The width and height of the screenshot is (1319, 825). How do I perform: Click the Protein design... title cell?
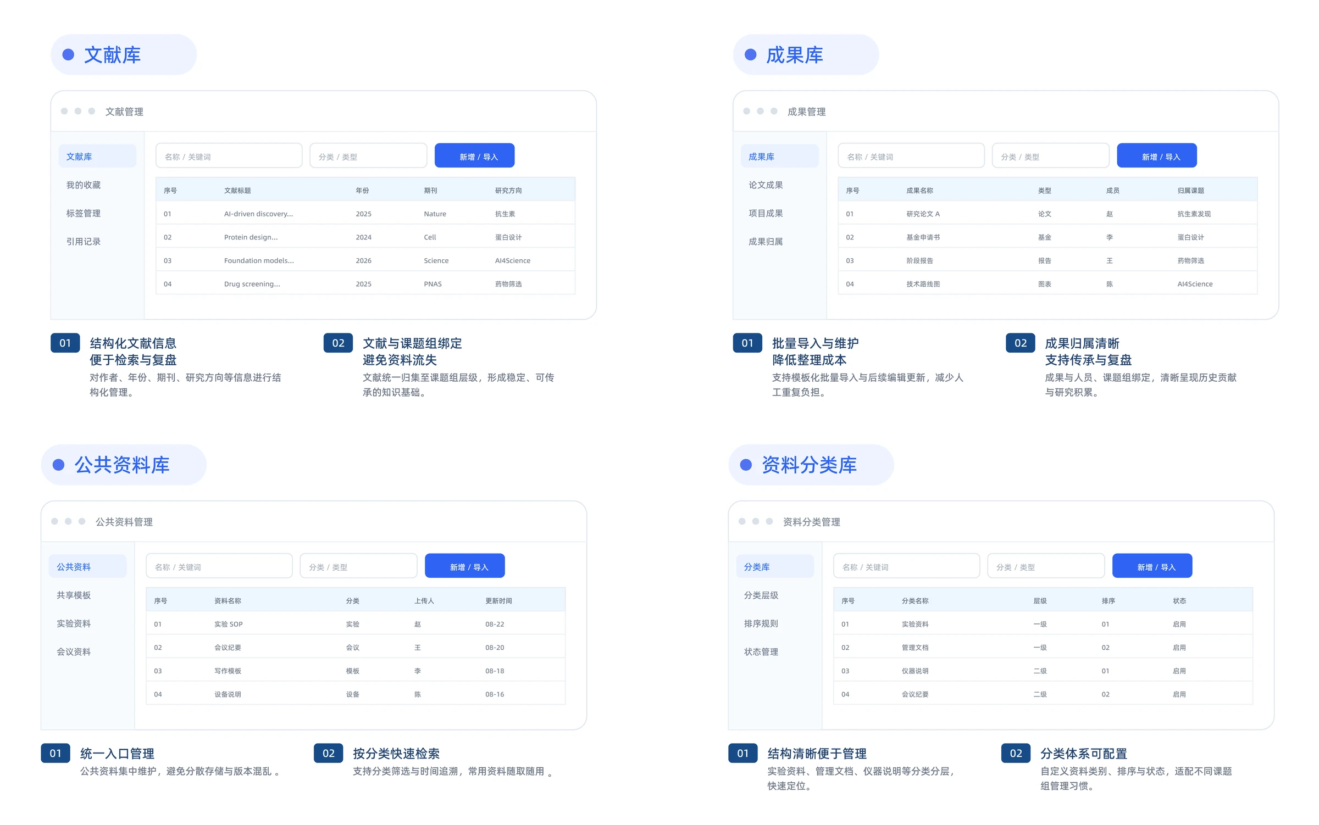point(251,237)
